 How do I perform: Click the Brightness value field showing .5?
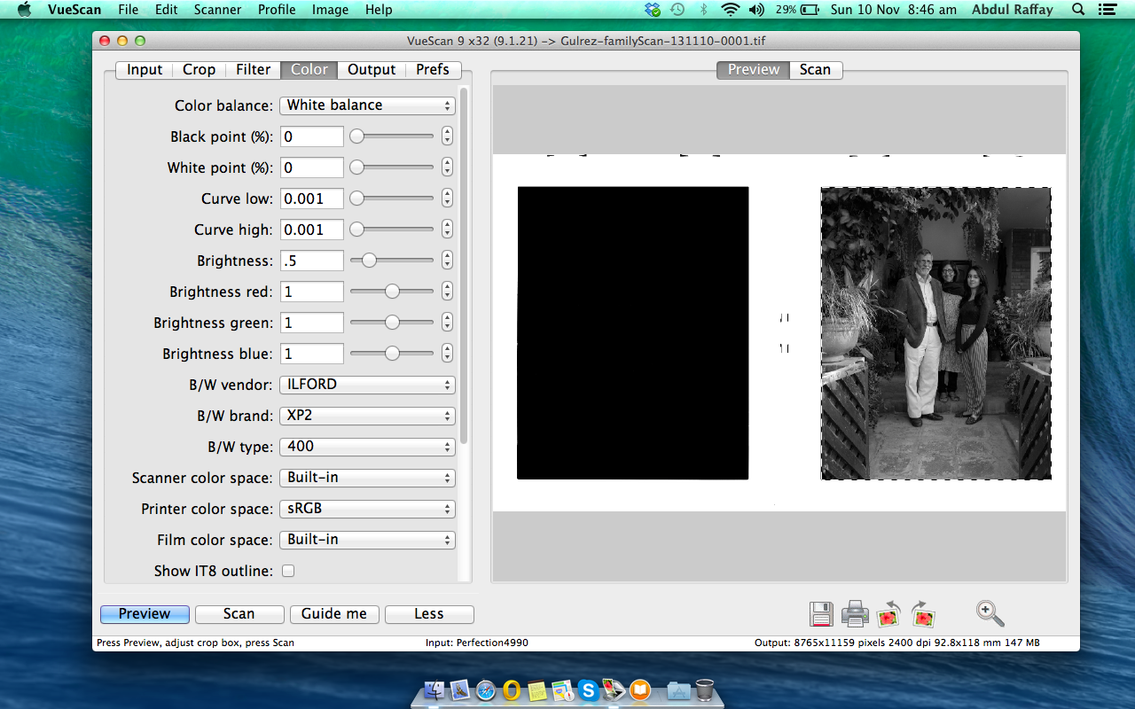pos(312,261)
